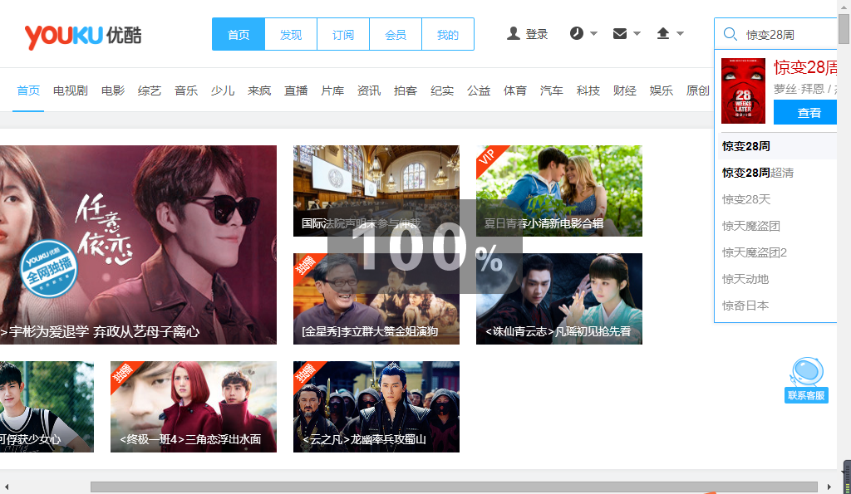The image size is (851, 494).
Task: Open the 会员 tab
Action: click(396, 34)
